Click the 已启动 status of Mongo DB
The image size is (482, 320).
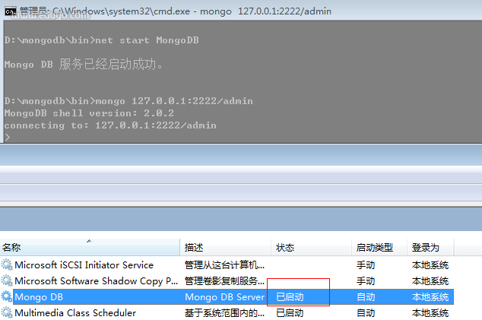(x=290, y=297)
